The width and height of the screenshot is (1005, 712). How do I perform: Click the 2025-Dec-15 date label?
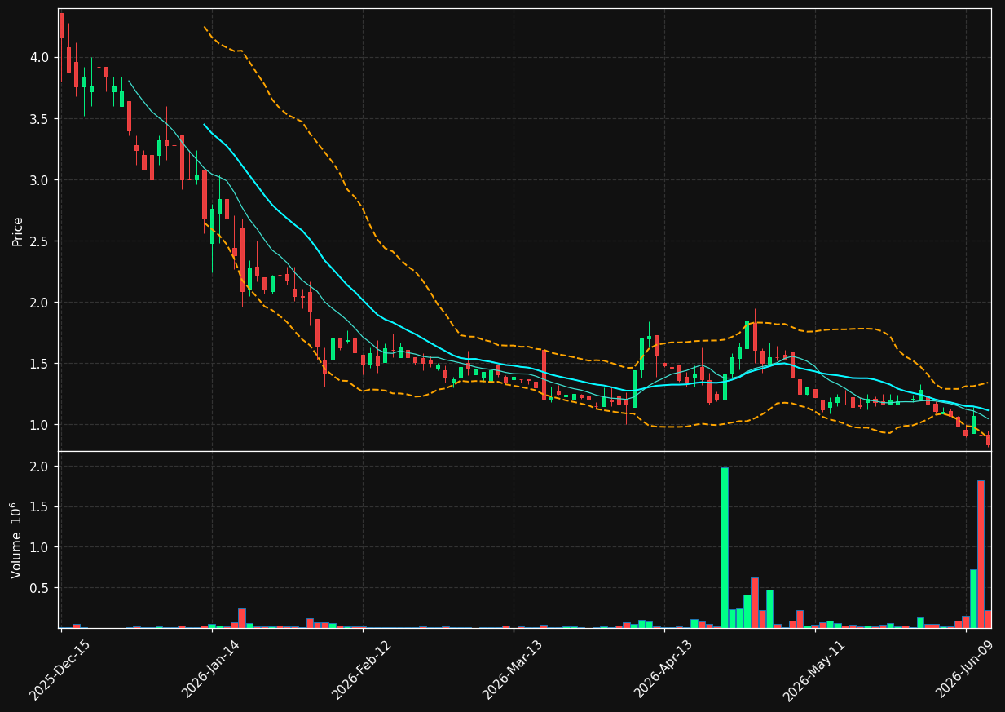(x=60, y=670)
